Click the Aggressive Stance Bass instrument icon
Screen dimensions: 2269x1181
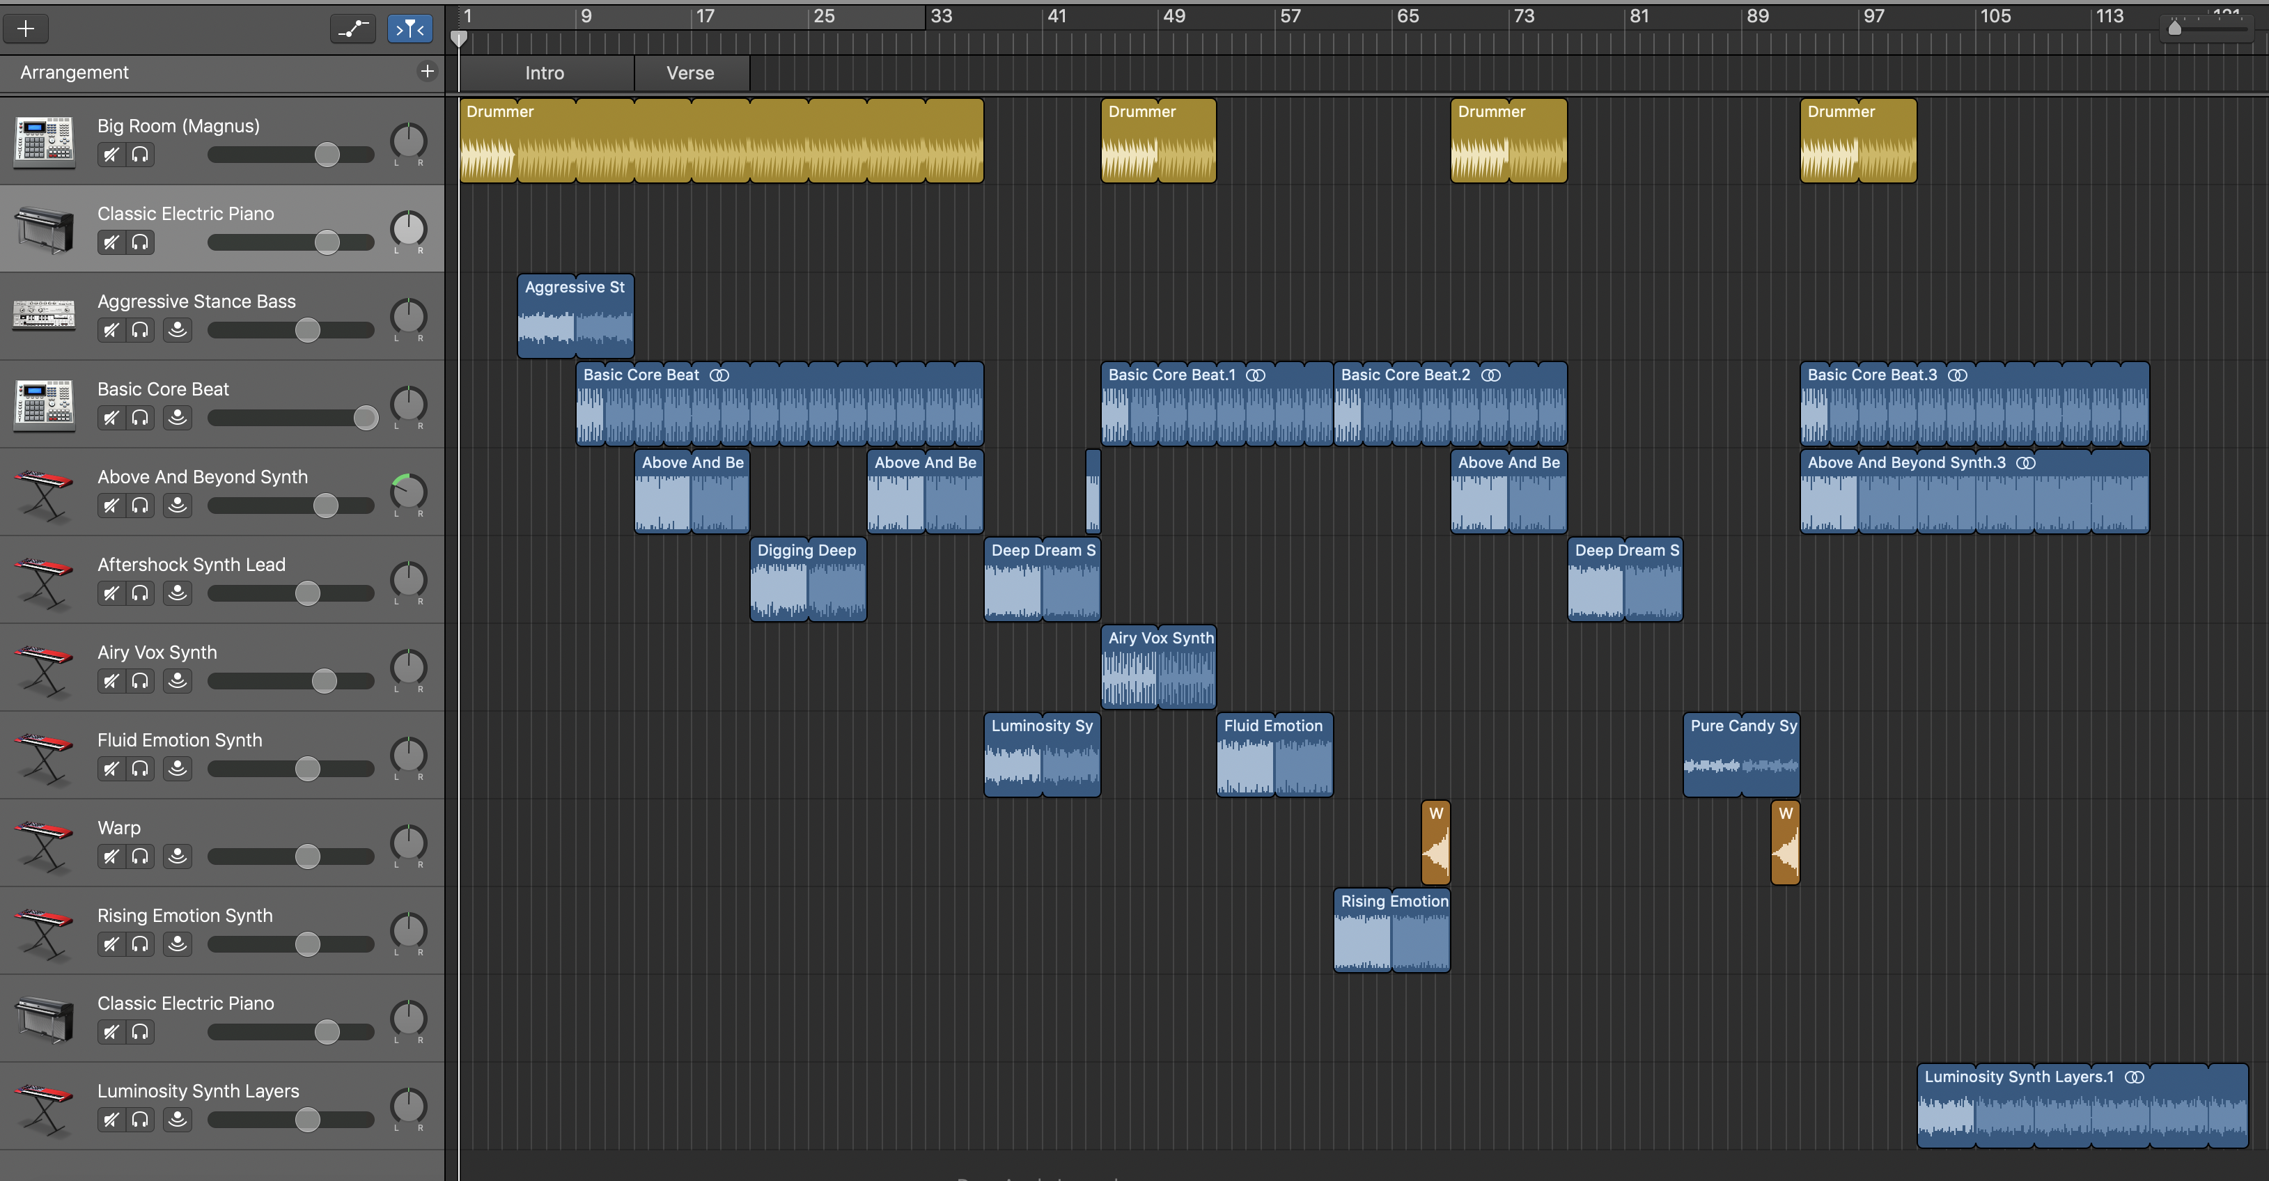44,315
